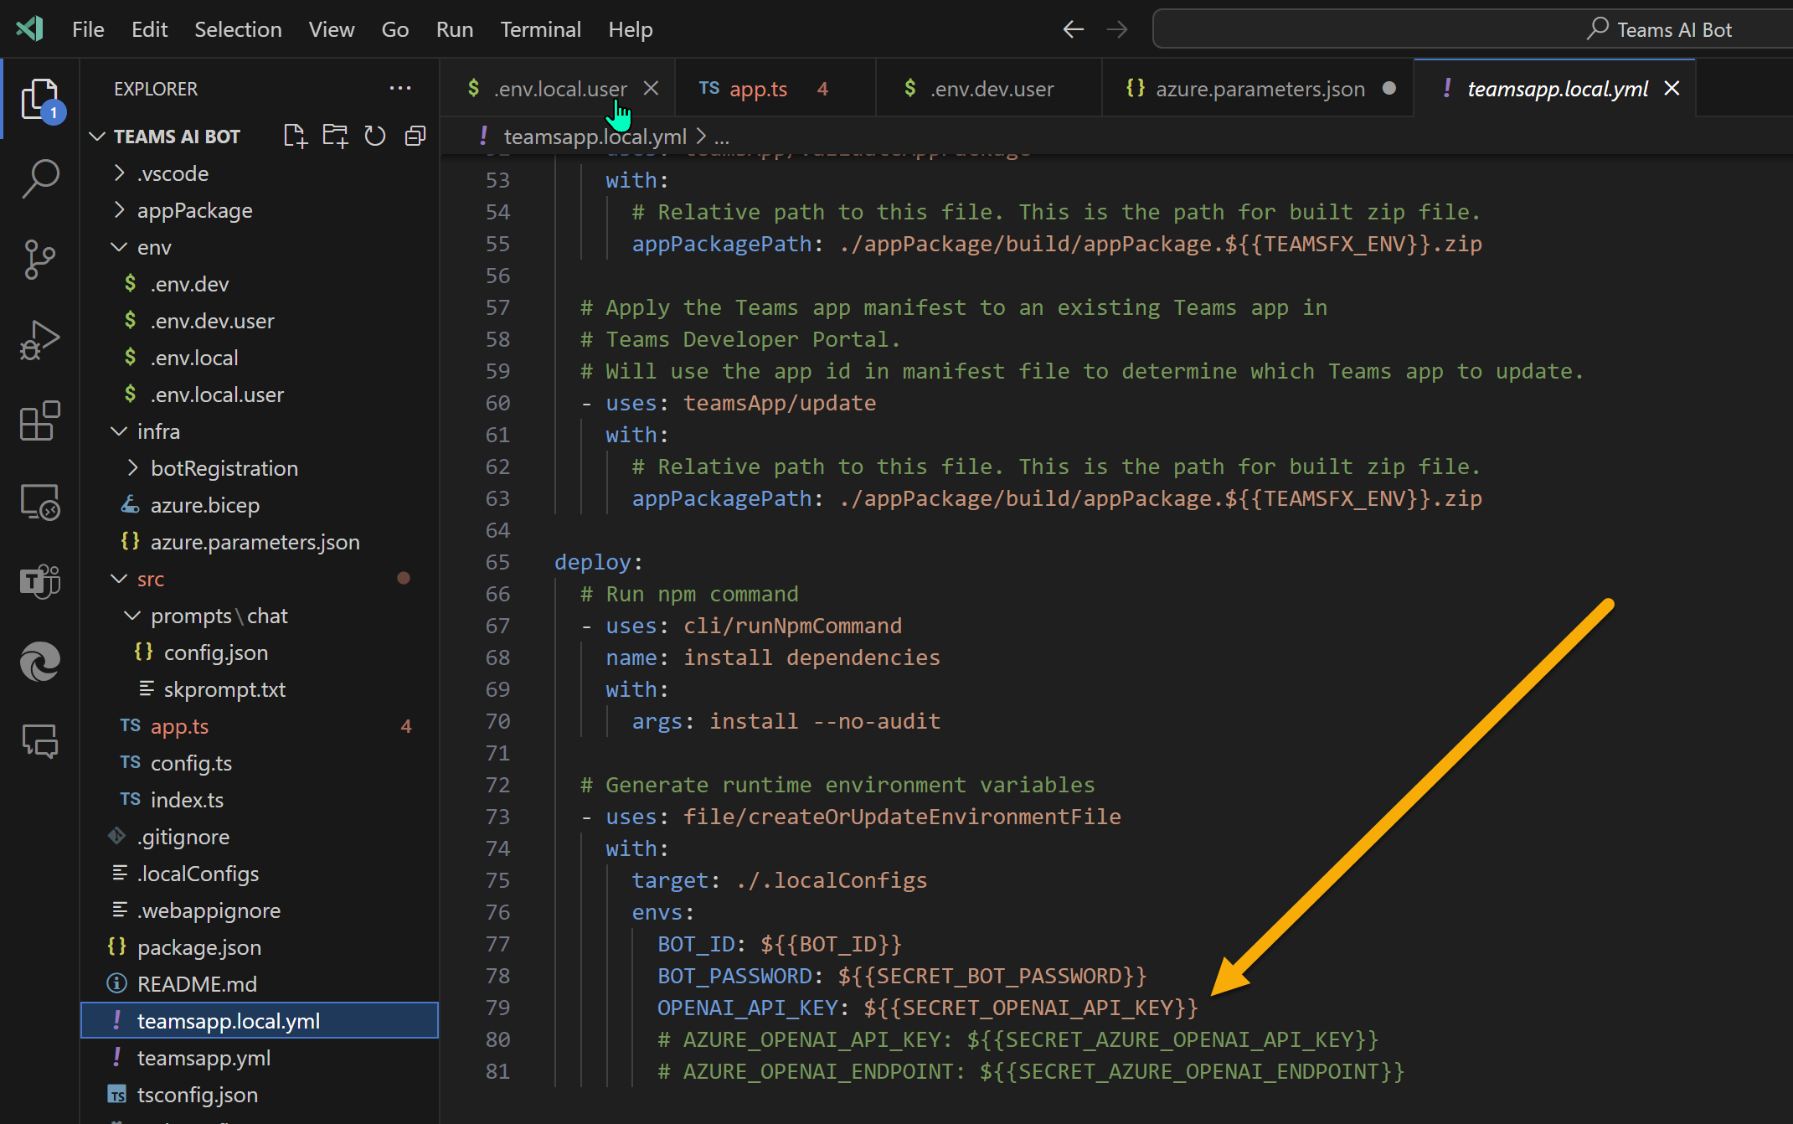Click the close button on .env.local.user tab
1793x1124 pixels.
coord(652,88)
